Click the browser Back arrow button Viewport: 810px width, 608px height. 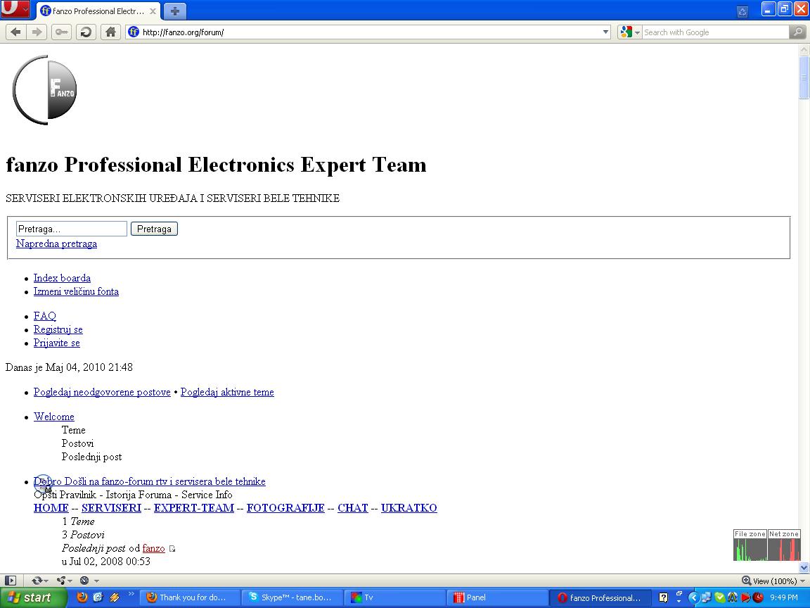(15, 32)
